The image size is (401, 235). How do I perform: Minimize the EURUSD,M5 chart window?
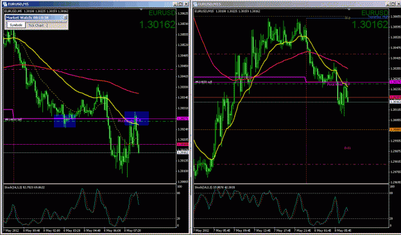(175, 4)
